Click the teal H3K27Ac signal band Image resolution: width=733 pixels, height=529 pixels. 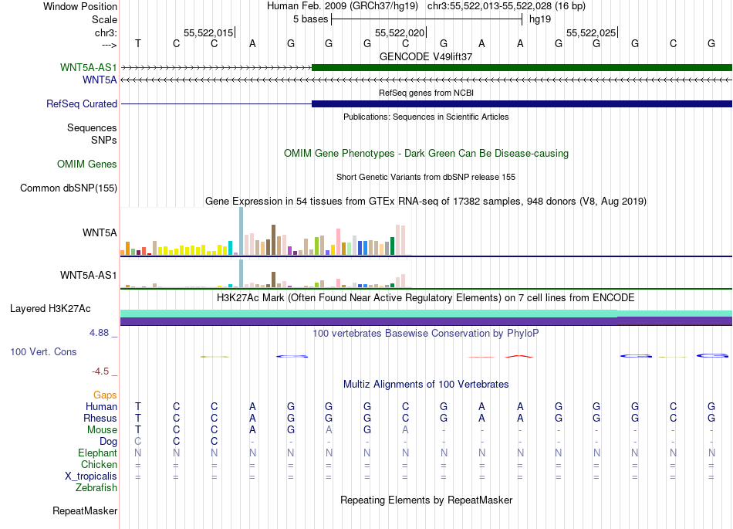pos(427,314)
